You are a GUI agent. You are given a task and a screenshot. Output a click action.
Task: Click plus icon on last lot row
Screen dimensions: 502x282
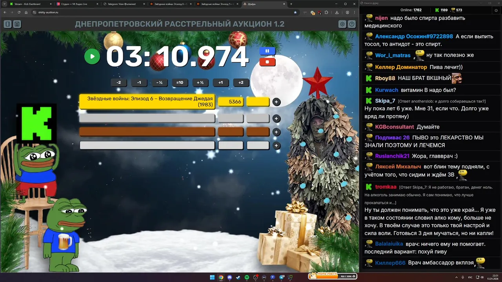tap(276, 146)
